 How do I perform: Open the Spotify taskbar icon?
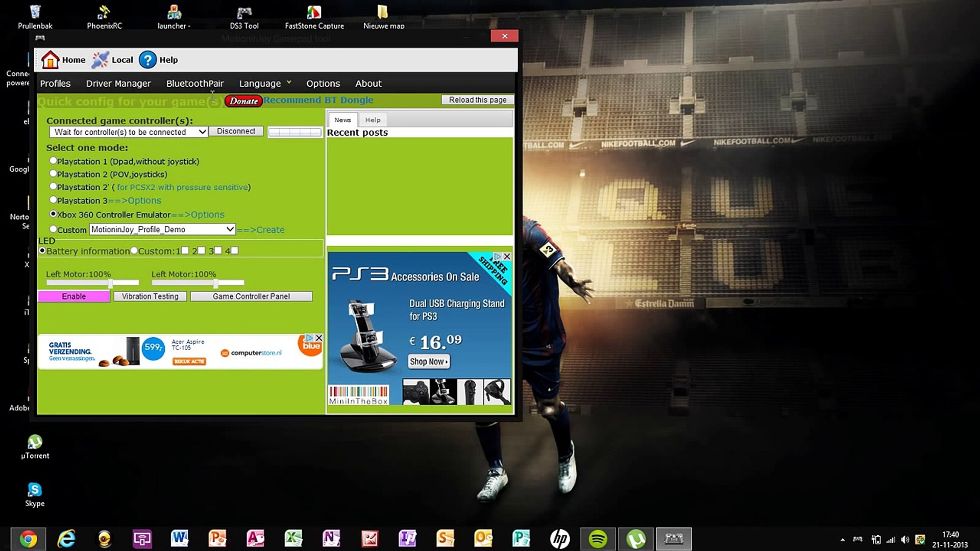(598, 539)
